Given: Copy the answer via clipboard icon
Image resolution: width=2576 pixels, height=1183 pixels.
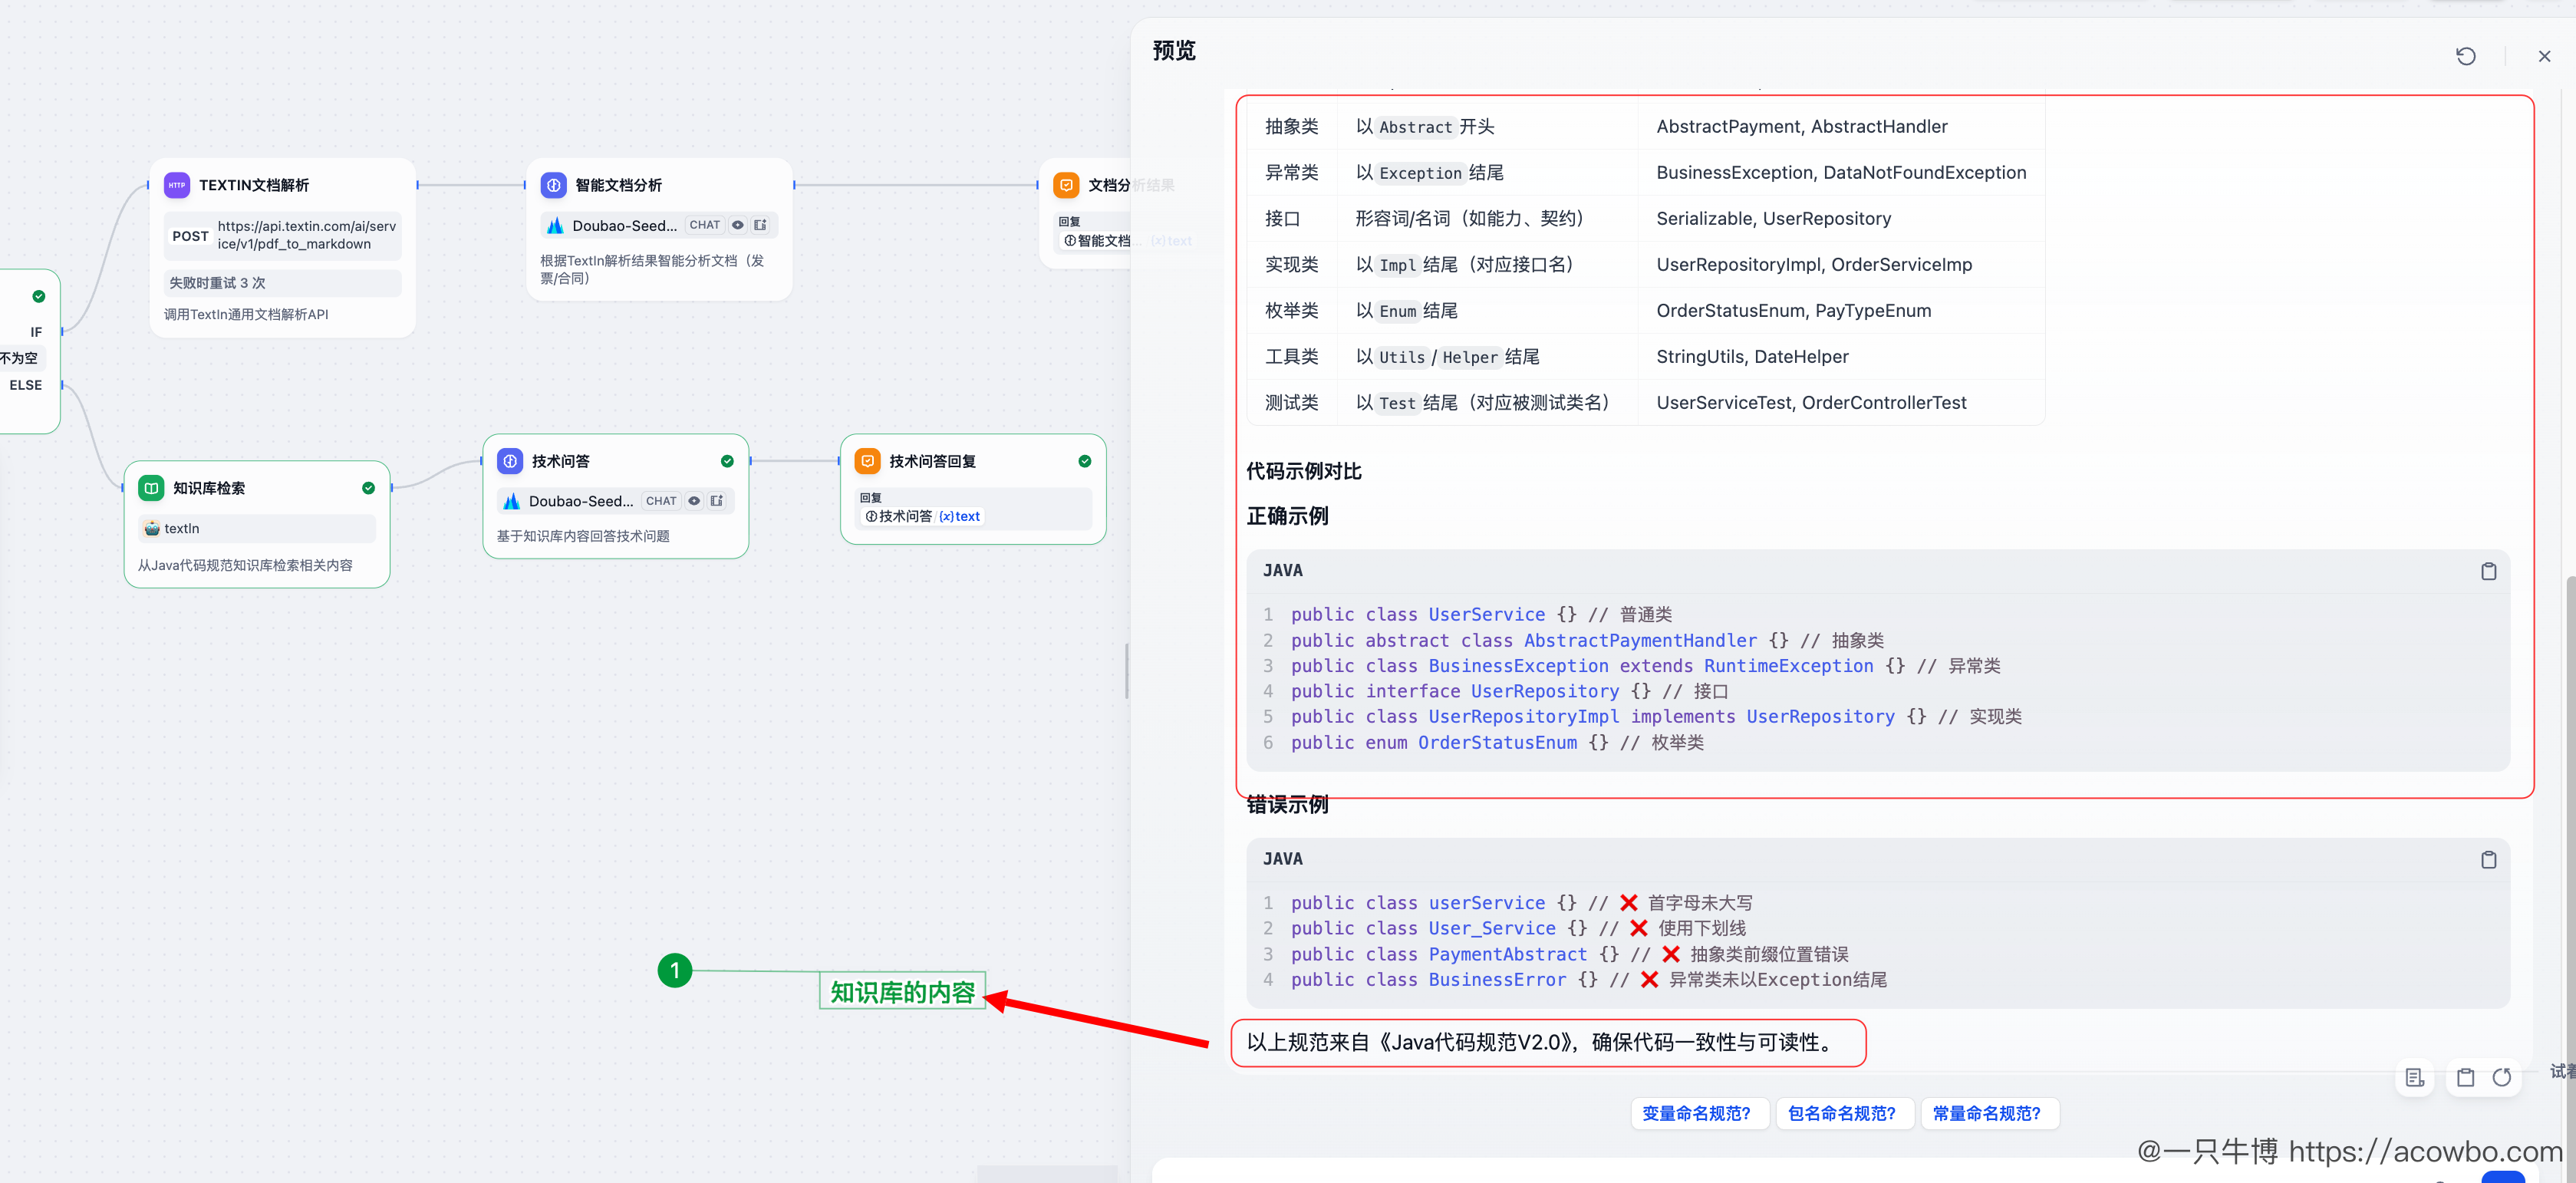Looking at the screenshot, I should (x=2465, y=1077).
